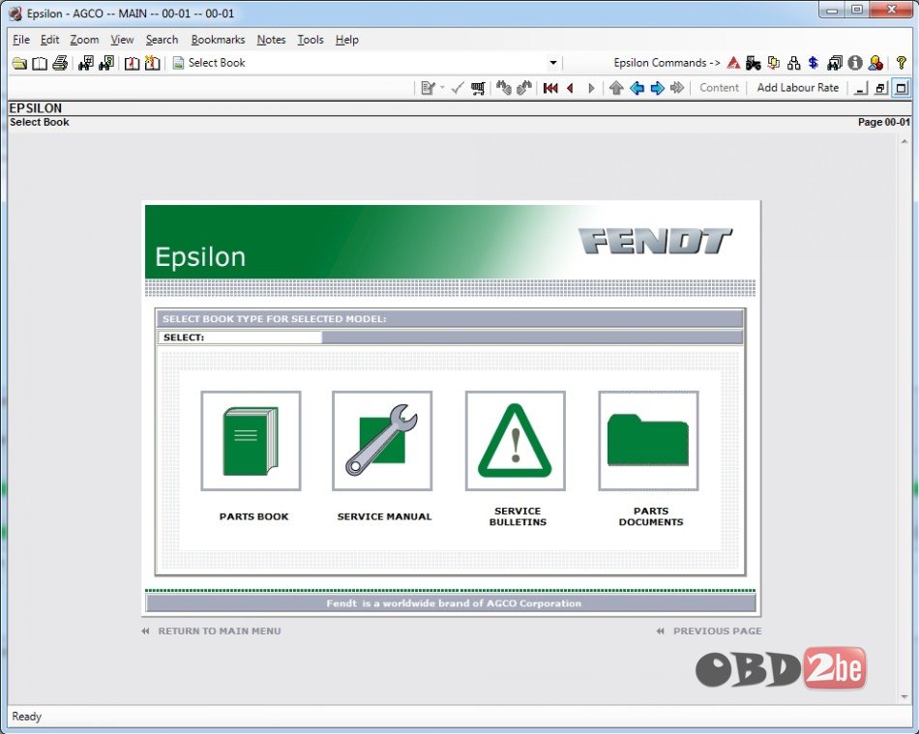
Task: Click the yellow question mark help icon
Action: coord(902,63)
